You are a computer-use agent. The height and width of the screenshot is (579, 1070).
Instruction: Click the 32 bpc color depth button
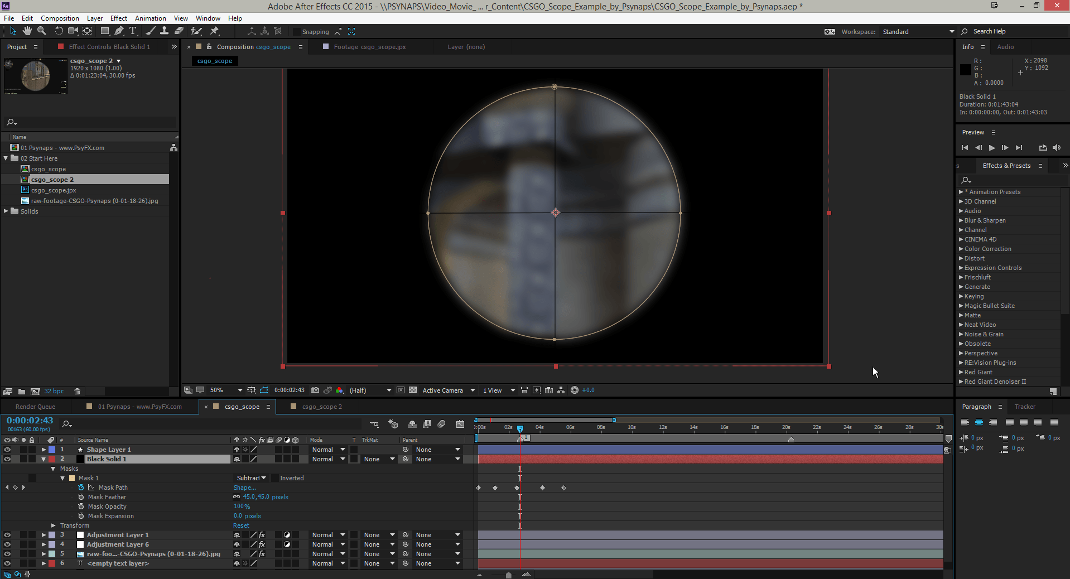54,392
